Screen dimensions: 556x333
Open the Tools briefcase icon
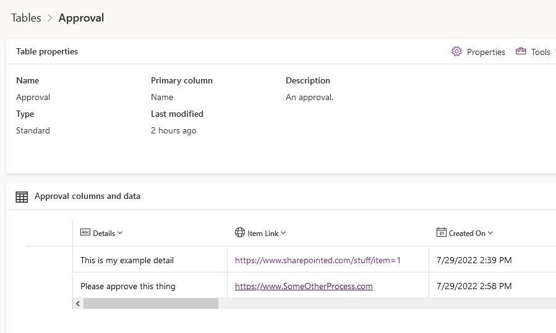(521, 51)
